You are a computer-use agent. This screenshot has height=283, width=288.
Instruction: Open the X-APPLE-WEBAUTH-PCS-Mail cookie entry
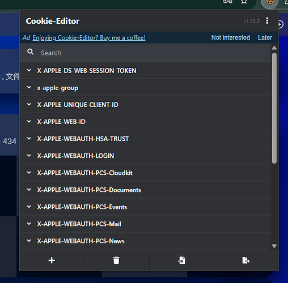pos(145,224)
